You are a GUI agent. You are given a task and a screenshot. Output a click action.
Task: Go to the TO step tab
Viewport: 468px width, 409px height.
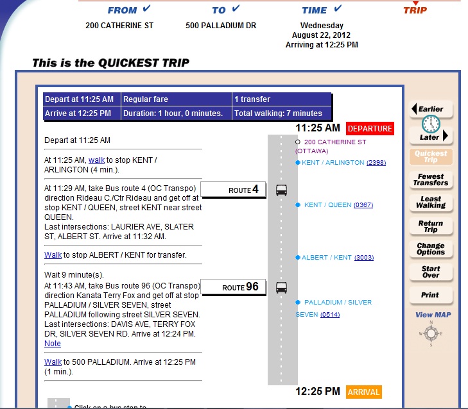(219, 10)
